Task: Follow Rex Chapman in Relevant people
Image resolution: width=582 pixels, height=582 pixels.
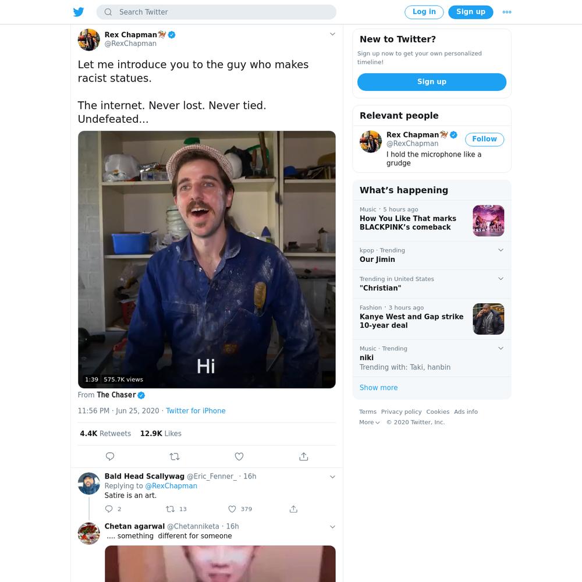Action: pos(484,139)
